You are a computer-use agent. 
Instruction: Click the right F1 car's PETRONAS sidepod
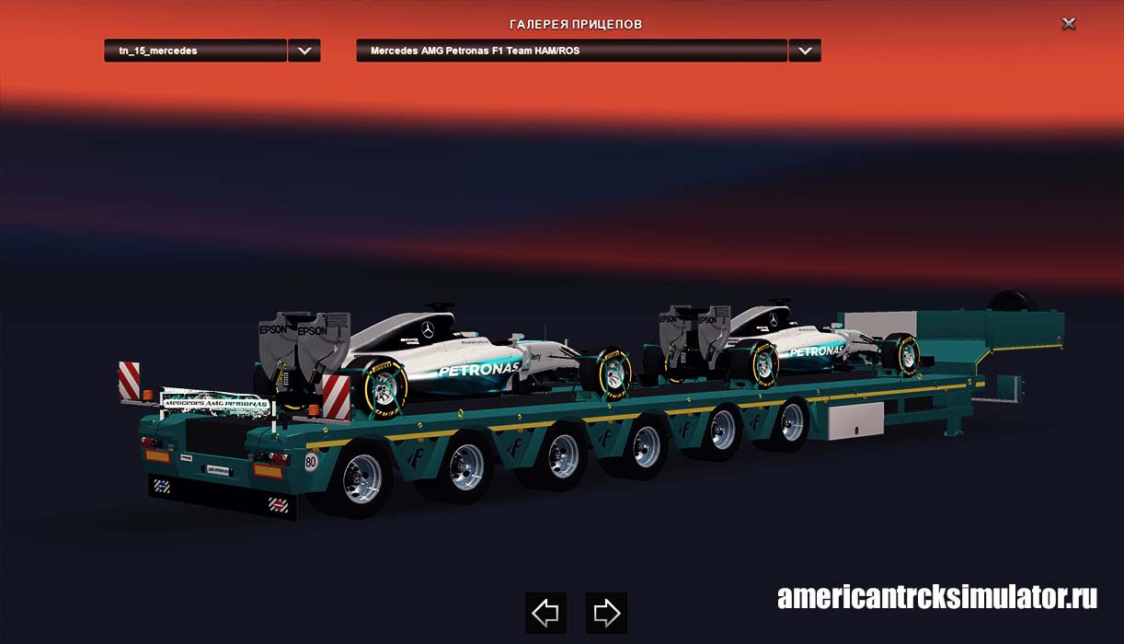(x=816, y=351)
